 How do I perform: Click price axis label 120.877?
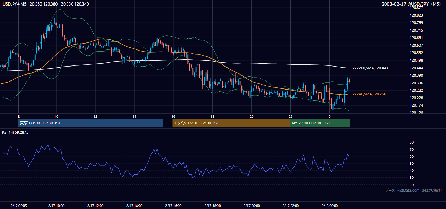point(416,8)
